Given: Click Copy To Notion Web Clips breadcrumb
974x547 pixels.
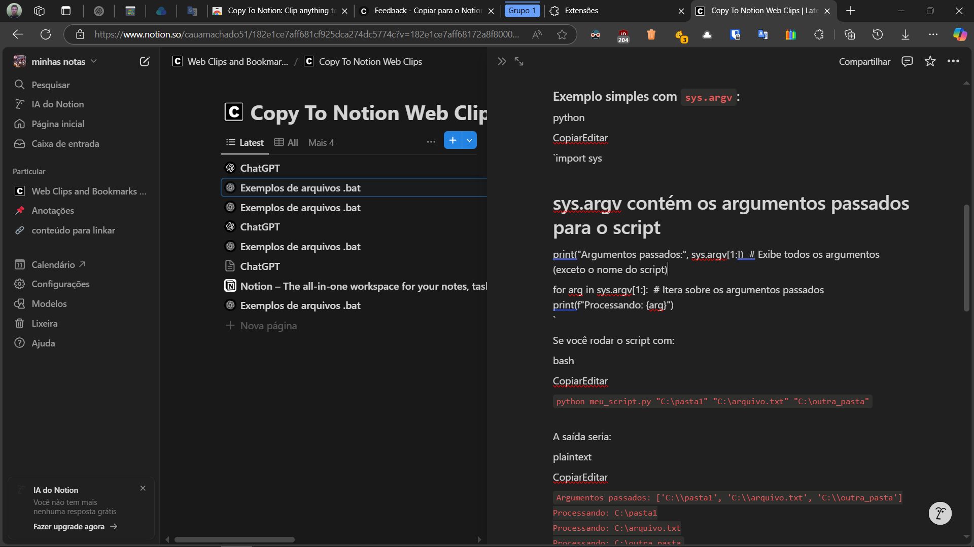Looking at the screenshot, I should (x=364, y=62).
